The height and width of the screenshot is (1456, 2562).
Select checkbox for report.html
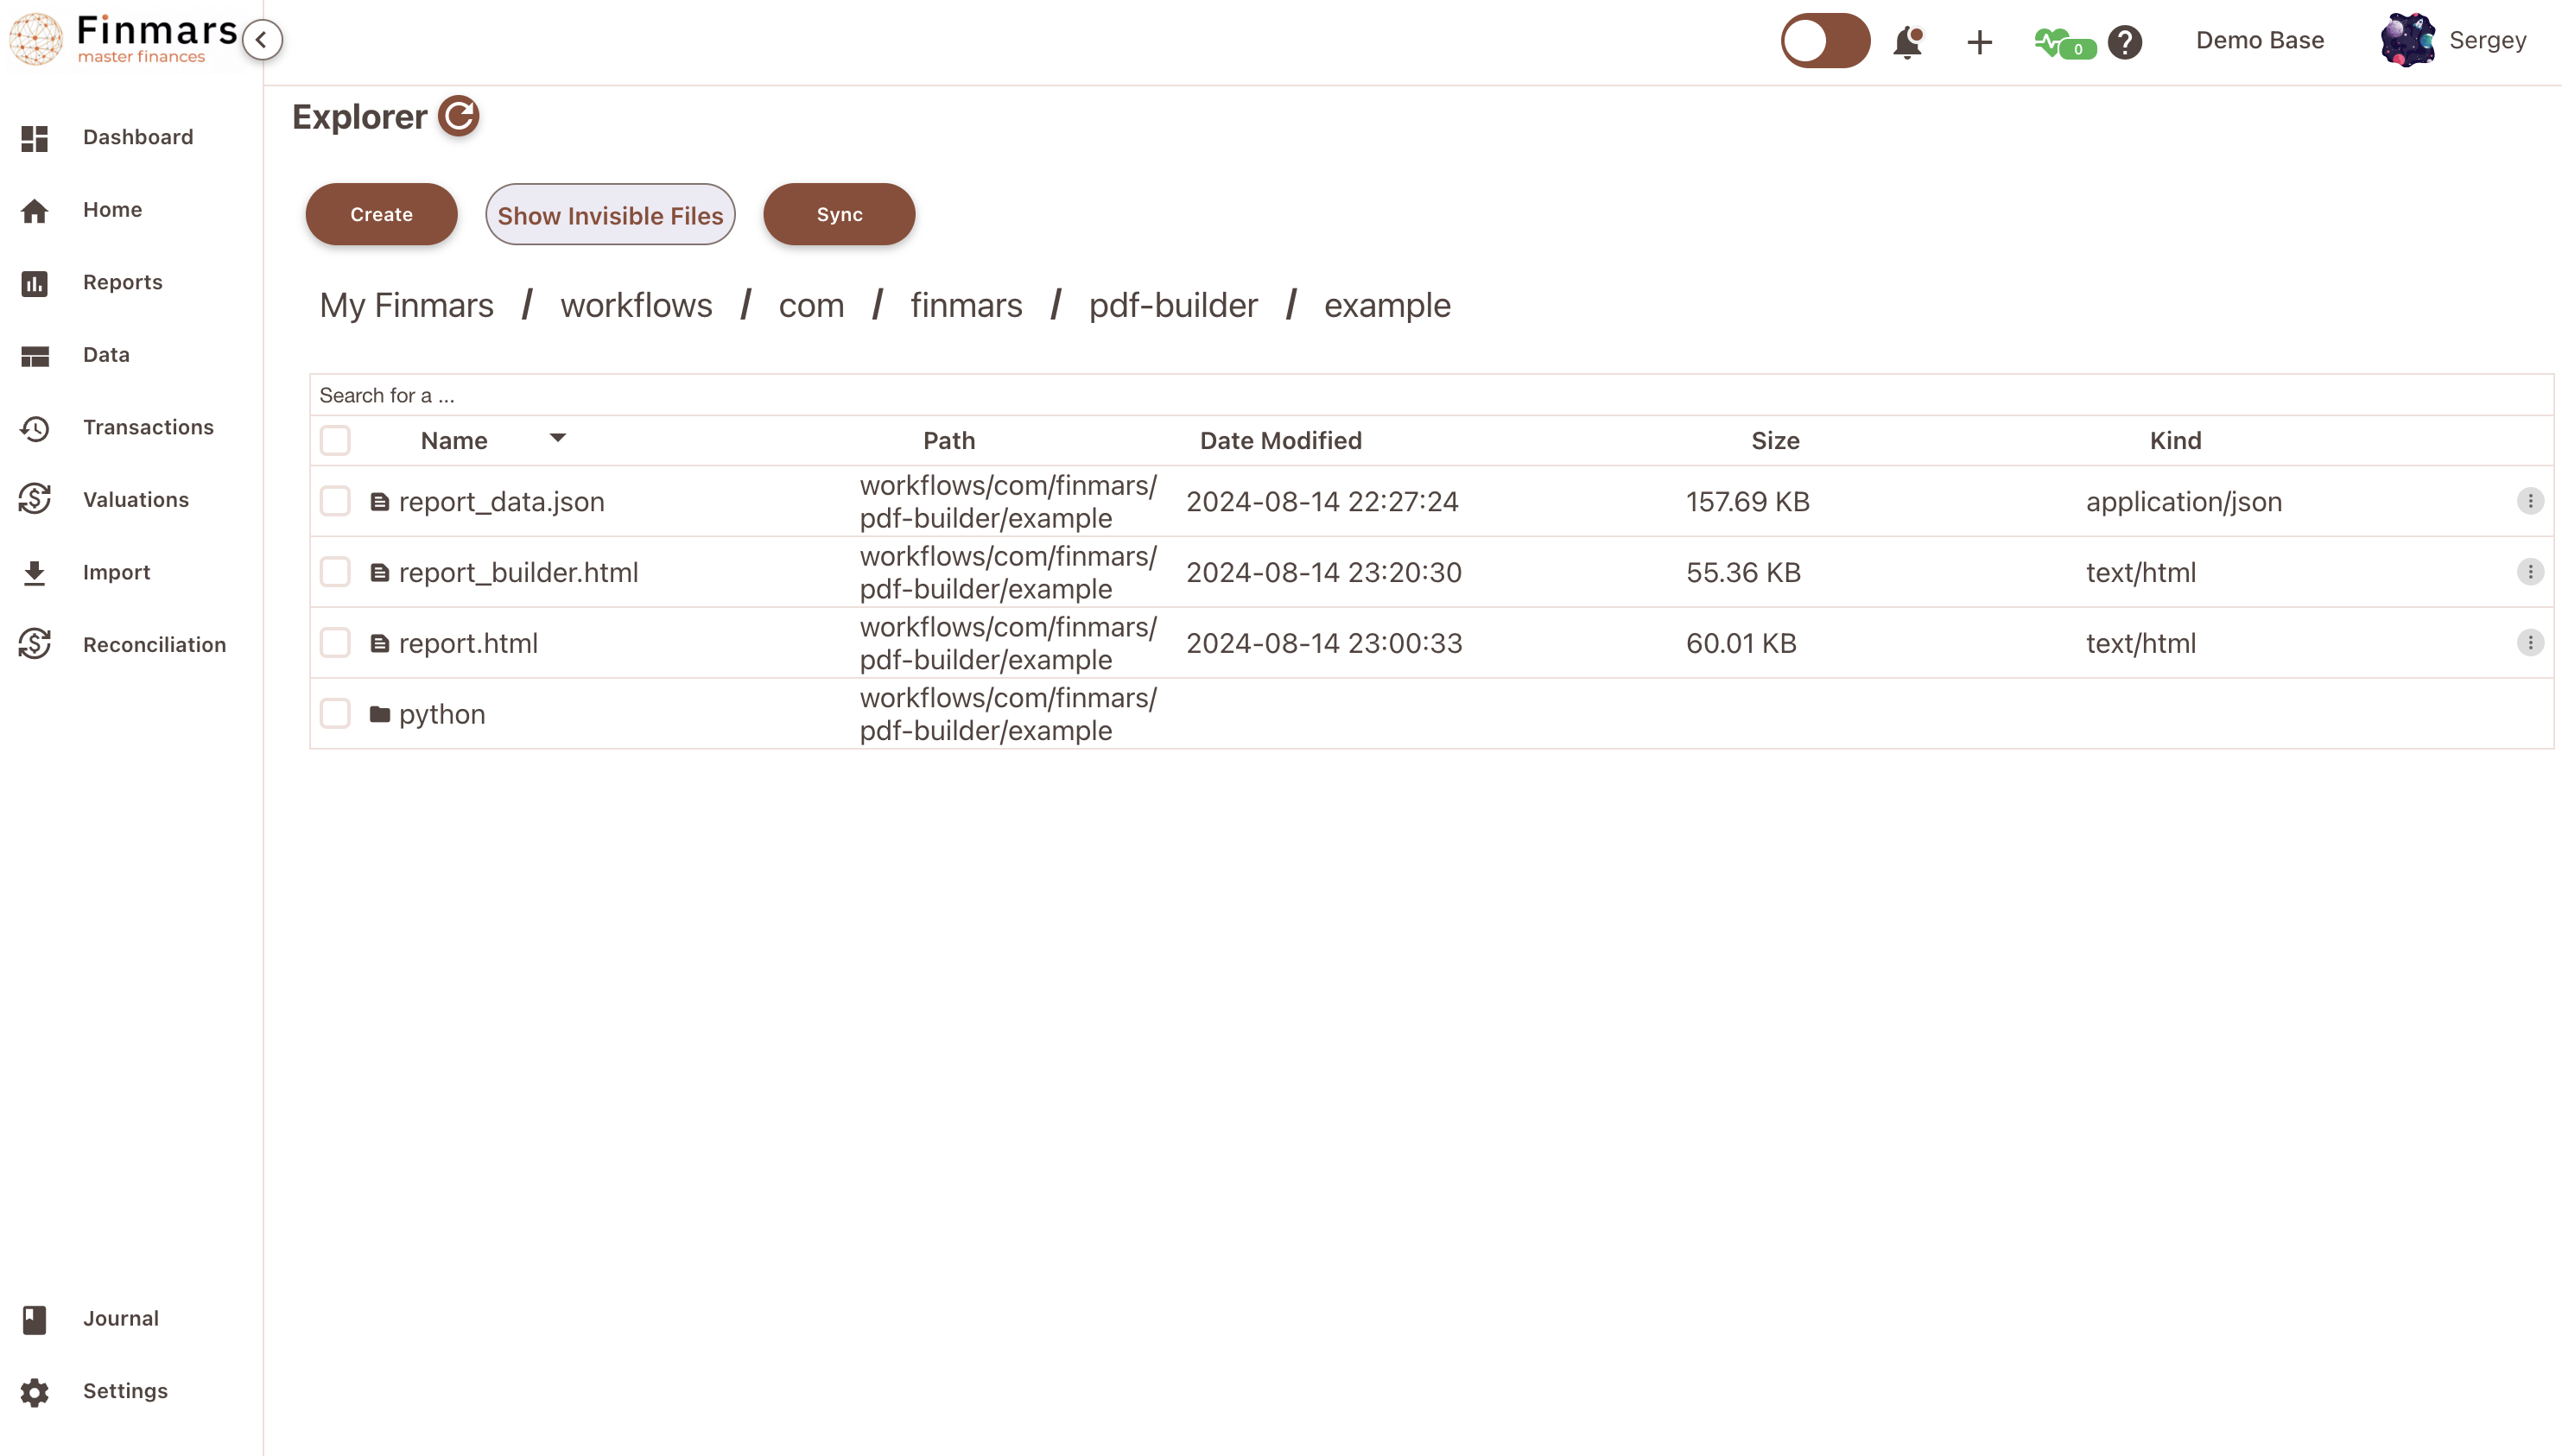(x=335, y=643)
